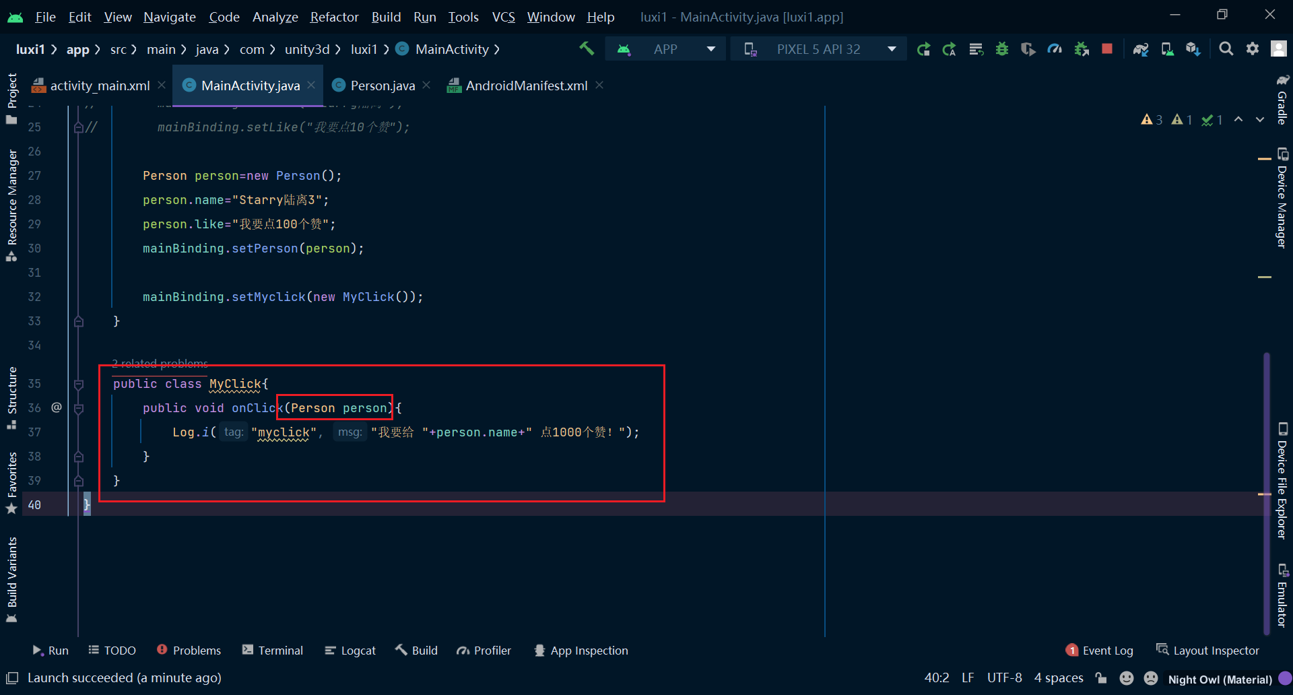Click Apply Code Changes icon
This screenshot has height=695, width=1293.
click(x=976, y=49)
